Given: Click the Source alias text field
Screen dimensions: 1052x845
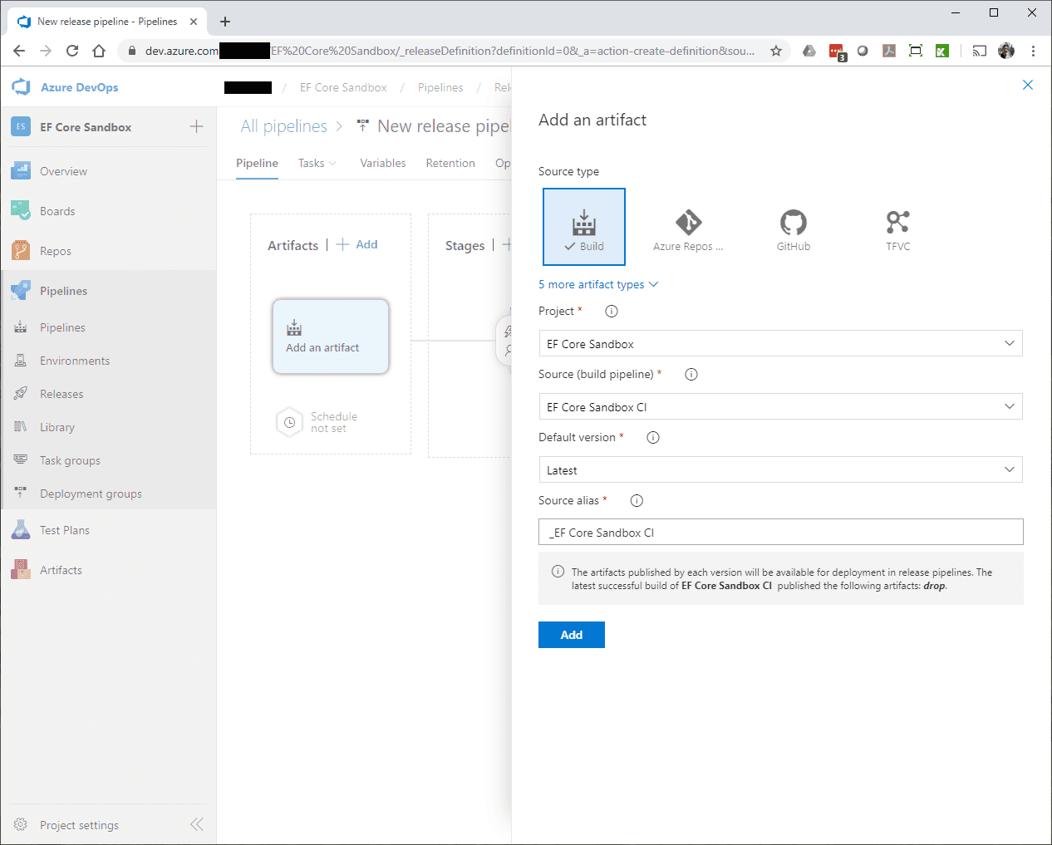Looking at the screenshot, I should [780, 533].
